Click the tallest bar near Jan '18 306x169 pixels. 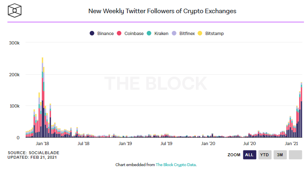[42, 99]
